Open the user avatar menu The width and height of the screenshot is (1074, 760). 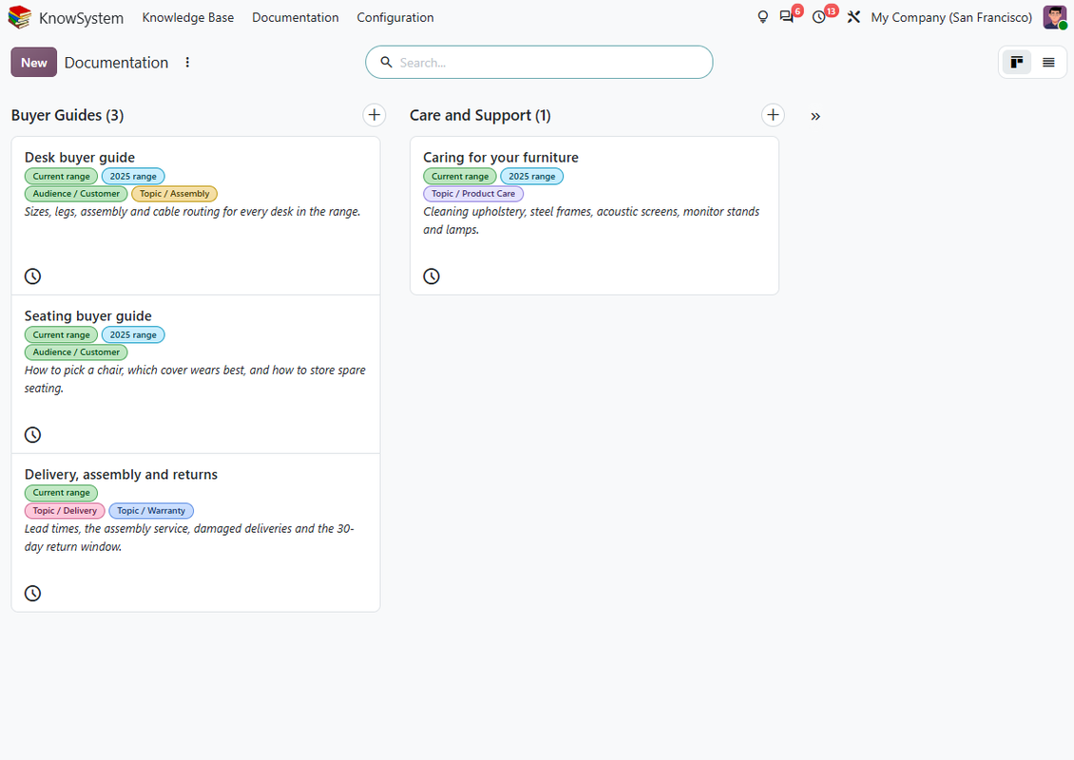(x=1055, y=17)
